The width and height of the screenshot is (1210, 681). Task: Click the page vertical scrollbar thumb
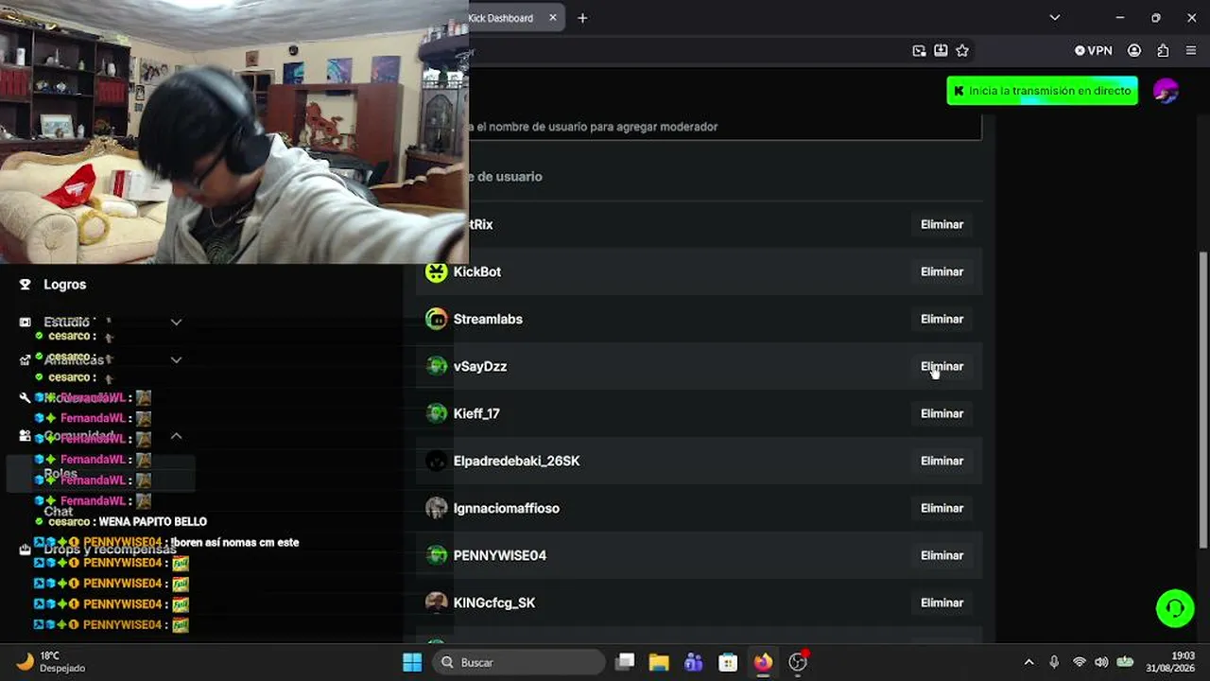coord(1203,399)
